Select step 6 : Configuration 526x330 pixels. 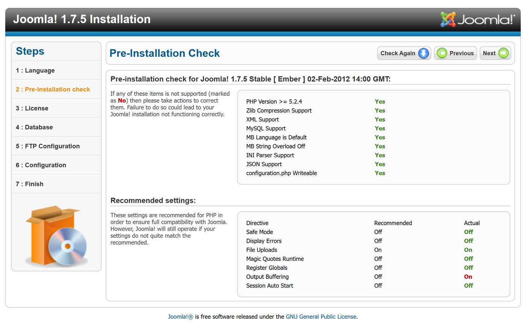(41, 165)
